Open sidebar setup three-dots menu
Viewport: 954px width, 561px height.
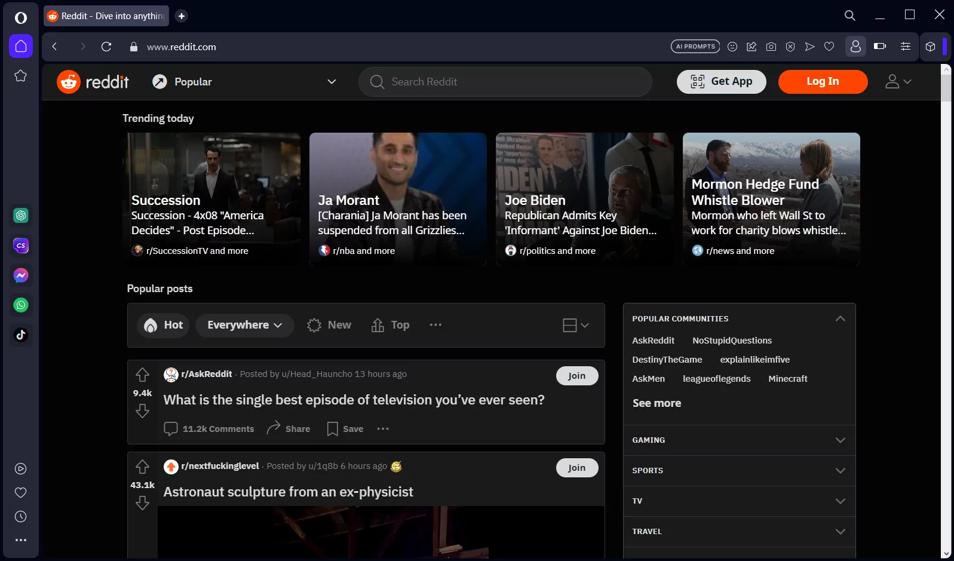point(21,540)
